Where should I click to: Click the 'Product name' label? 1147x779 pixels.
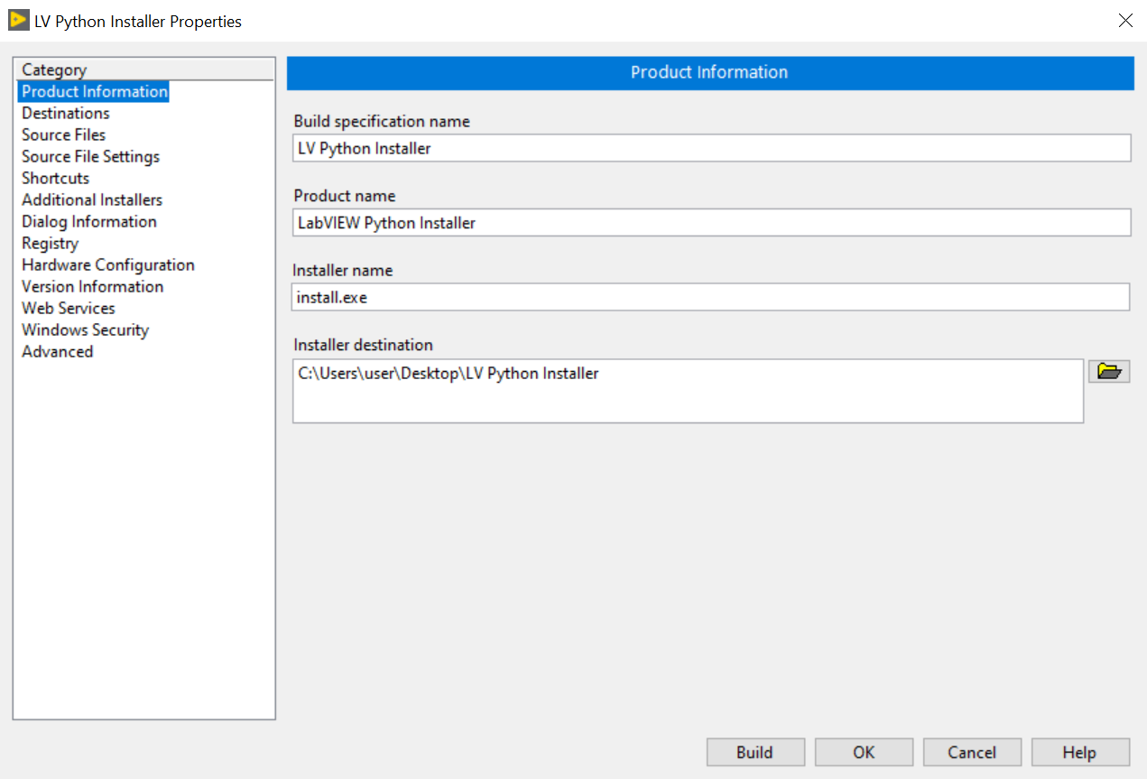coord(345,196)
